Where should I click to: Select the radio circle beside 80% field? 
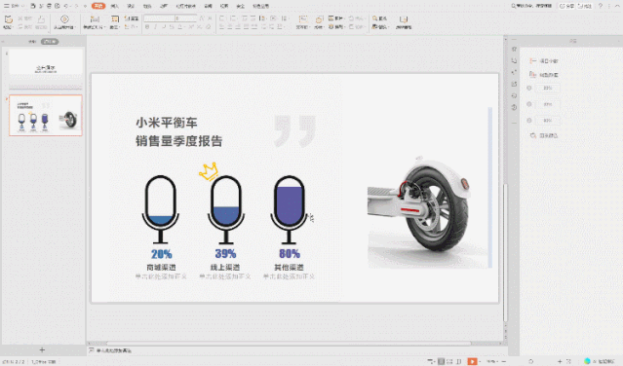(x=529, y=120)
